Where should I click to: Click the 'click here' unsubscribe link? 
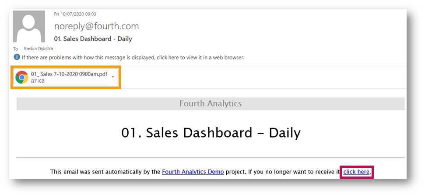pyautogui.click(x=356, y=172)
